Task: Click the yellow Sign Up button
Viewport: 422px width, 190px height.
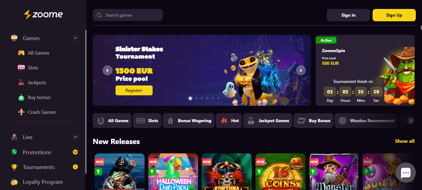Action: coord(394,15)
